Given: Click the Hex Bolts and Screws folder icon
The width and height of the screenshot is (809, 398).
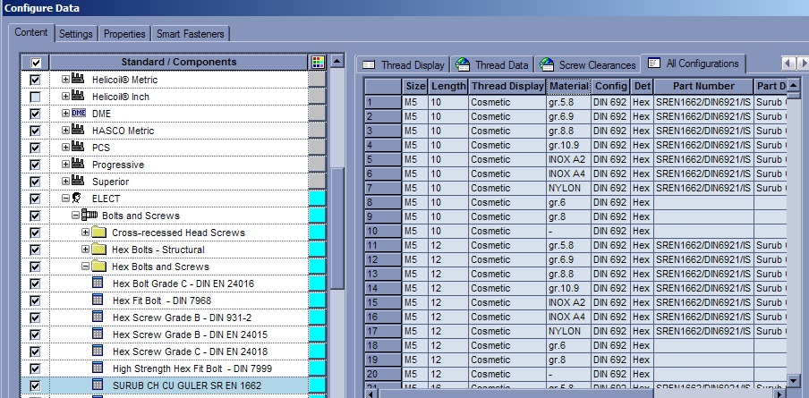Looking at the screenshot, I should tap(99, 267).
